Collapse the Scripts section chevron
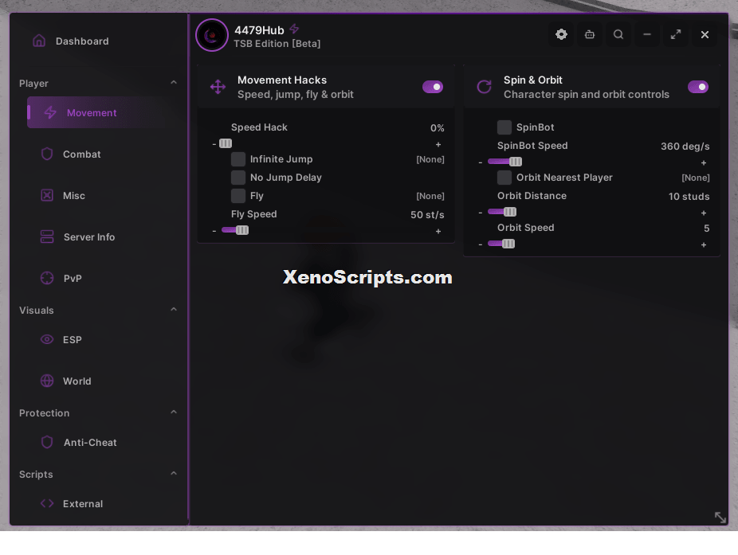Image resolution: width=738 pixels, height=555 pixels. coord(174,473)
